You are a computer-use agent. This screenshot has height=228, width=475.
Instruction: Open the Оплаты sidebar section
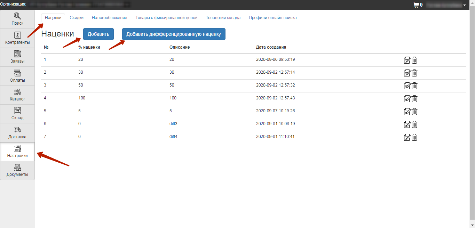(x=17, y=76)
